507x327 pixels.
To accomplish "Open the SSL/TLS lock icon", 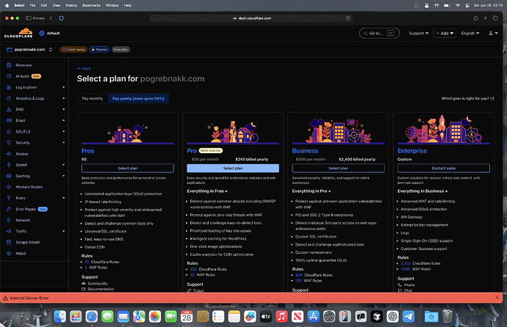I will (x=9, y=131).
